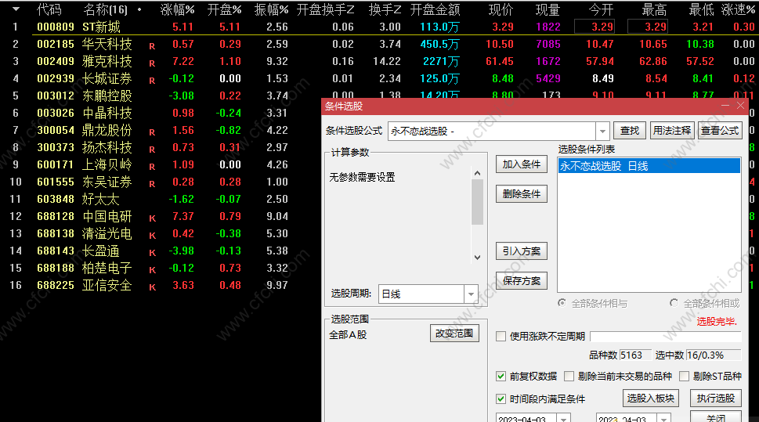
Task: Minimize the 条件选股 dialog
Action: [x=725, y=106]
